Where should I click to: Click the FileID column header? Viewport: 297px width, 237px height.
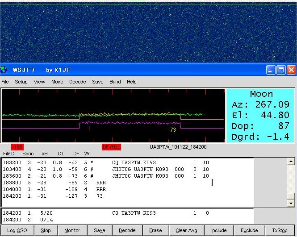tap(9, 154)
